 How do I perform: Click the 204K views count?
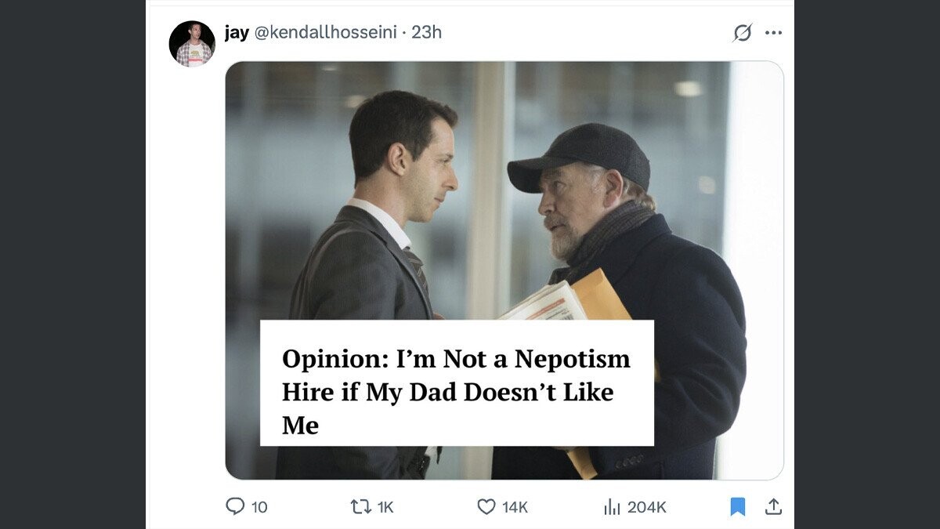tap(647, 508)
